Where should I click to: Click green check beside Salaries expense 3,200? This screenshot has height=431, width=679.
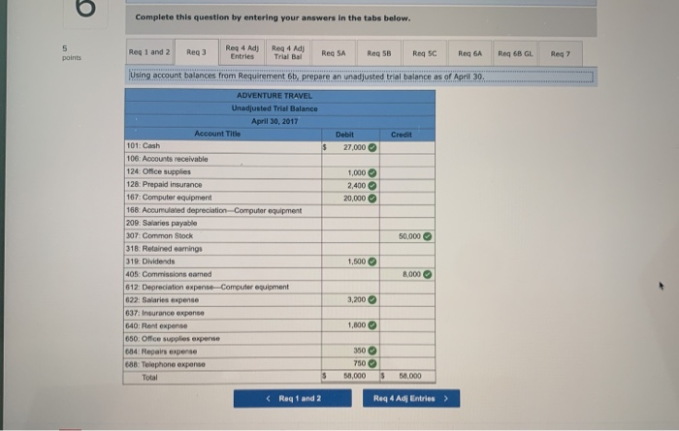coord(372,299)
